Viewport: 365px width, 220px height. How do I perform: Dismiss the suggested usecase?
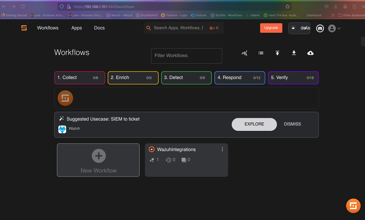(292, 124)
